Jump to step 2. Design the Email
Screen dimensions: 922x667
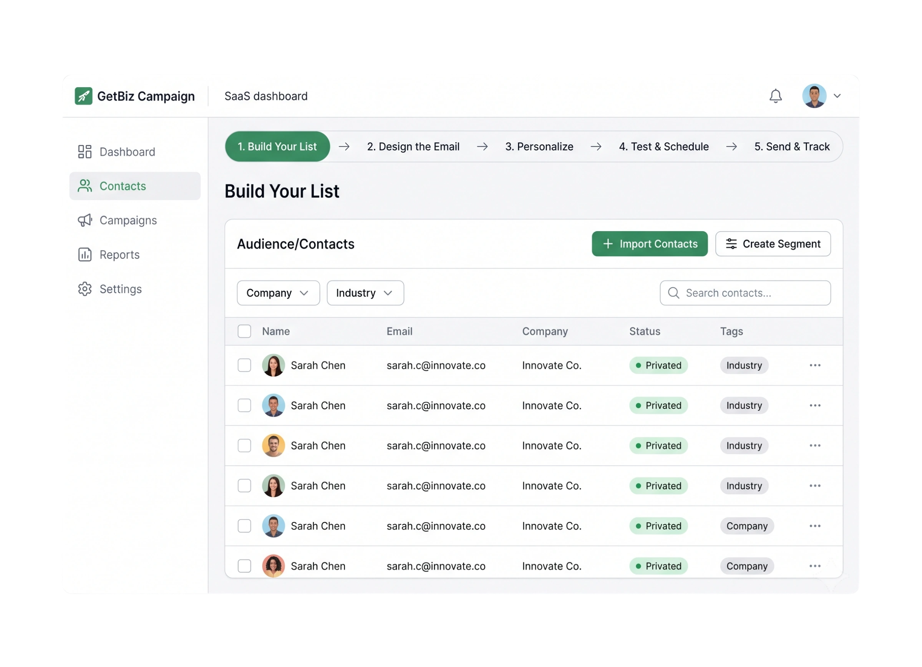[x=413, y=147]
